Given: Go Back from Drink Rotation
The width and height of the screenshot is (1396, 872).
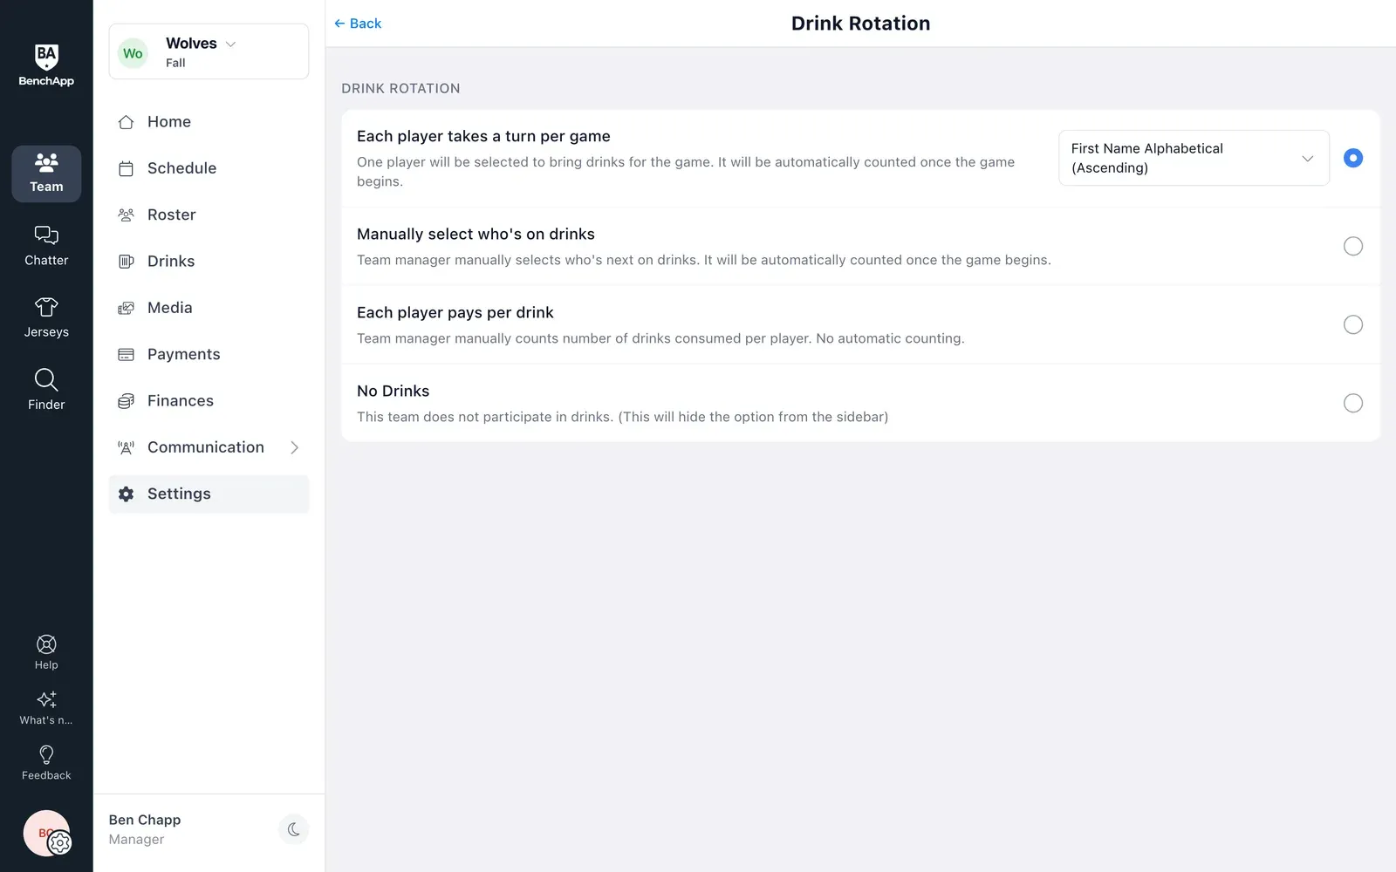Looking at the screenshot, I should click(x=358, y=24).
